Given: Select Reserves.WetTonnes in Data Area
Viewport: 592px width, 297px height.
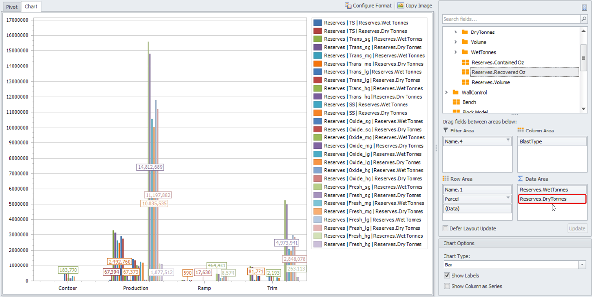Looking at the screenshot, I should click(x=552, y=190).
